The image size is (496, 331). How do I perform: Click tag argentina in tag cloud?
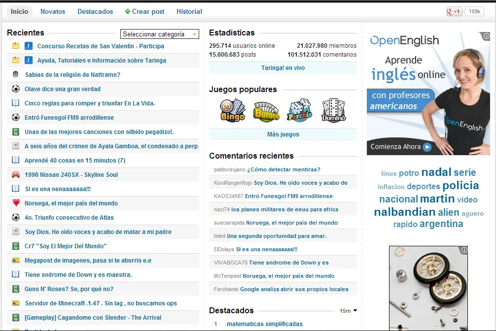[x=441, y=224]
